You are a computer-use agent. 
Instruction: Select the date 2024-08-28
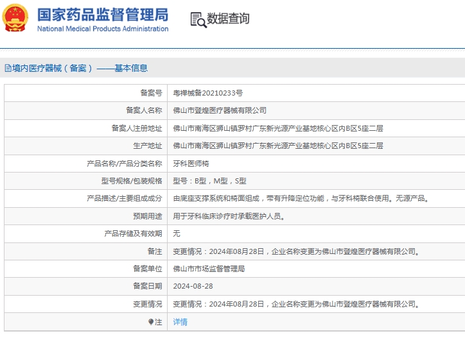193,286
